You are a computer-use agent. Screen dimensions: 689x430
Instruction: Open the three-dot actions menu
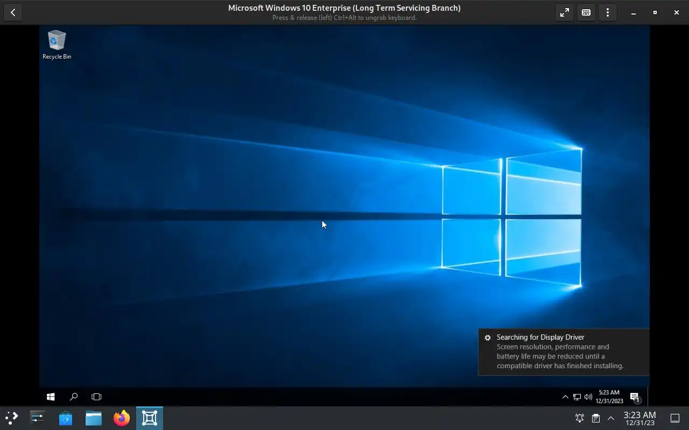pos(608,12)
